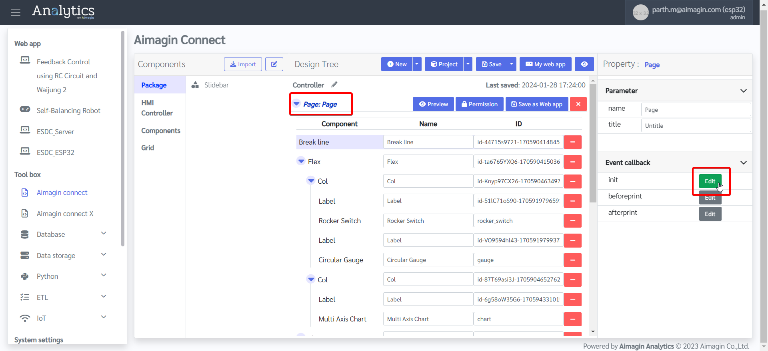Switch to the HMI Controller tab

coord(157,108)
